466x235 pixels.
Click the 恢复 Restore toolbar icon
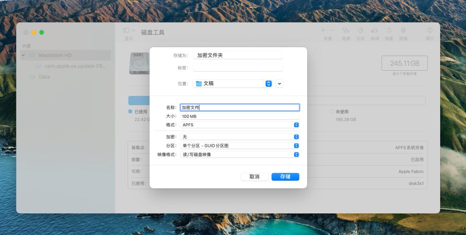coord(389,30)
